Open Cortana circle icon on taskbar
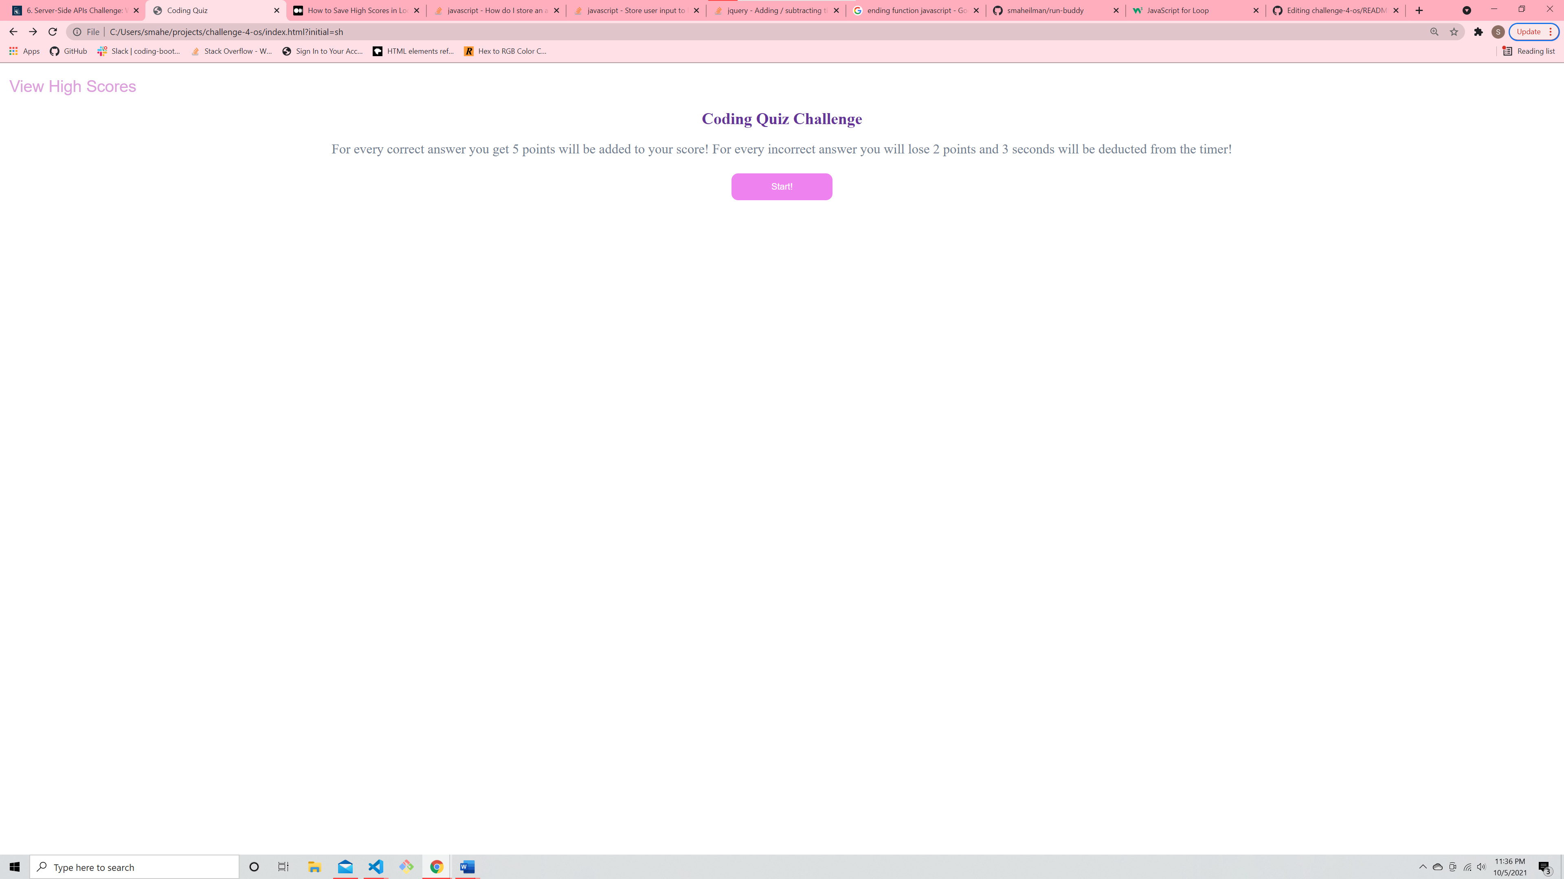 click(254, 867)
